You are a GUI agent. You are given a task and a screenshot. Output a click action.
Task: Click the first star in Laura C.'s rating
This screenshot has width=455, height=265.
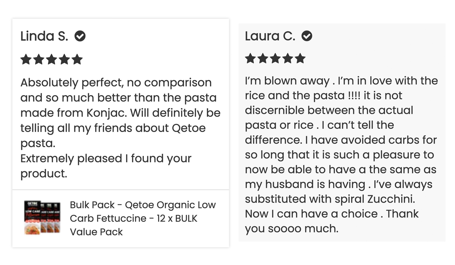[x=251, y=58]
